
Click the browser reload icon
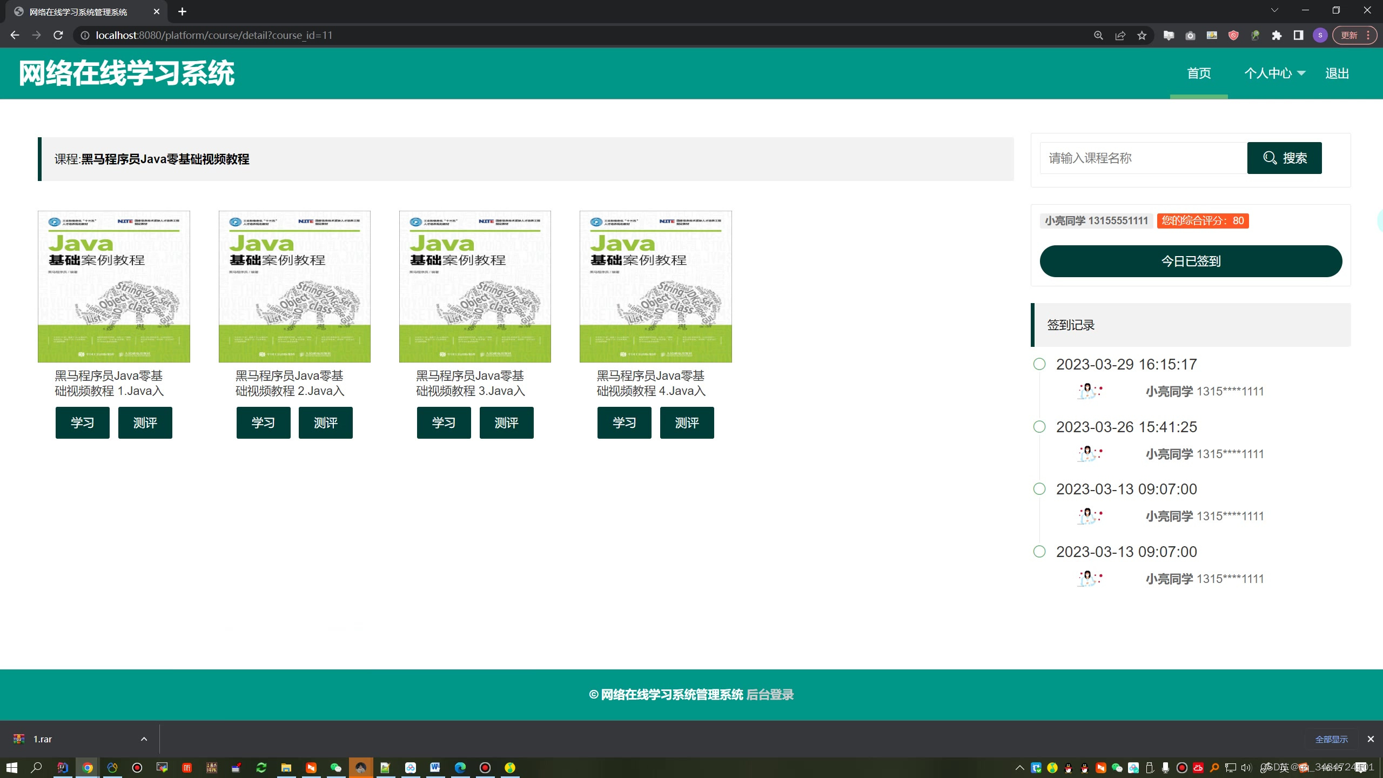58,35
